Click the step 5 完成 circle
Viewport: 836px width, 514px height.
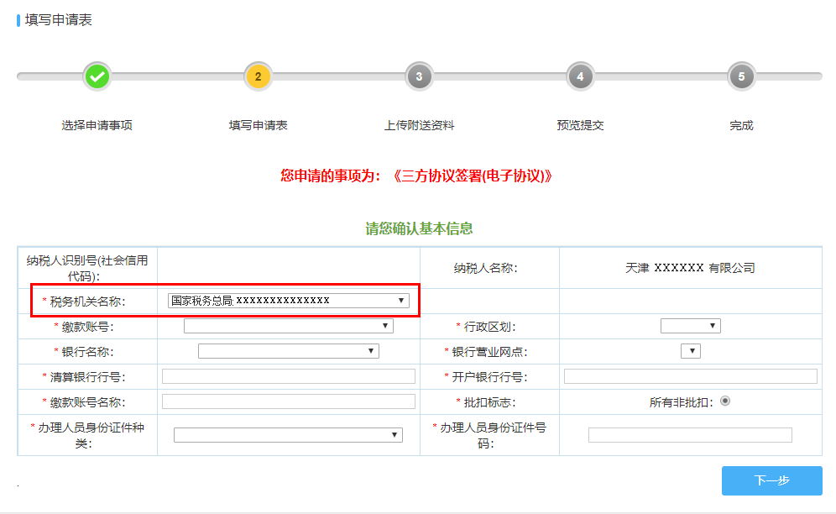pos(741,76)
